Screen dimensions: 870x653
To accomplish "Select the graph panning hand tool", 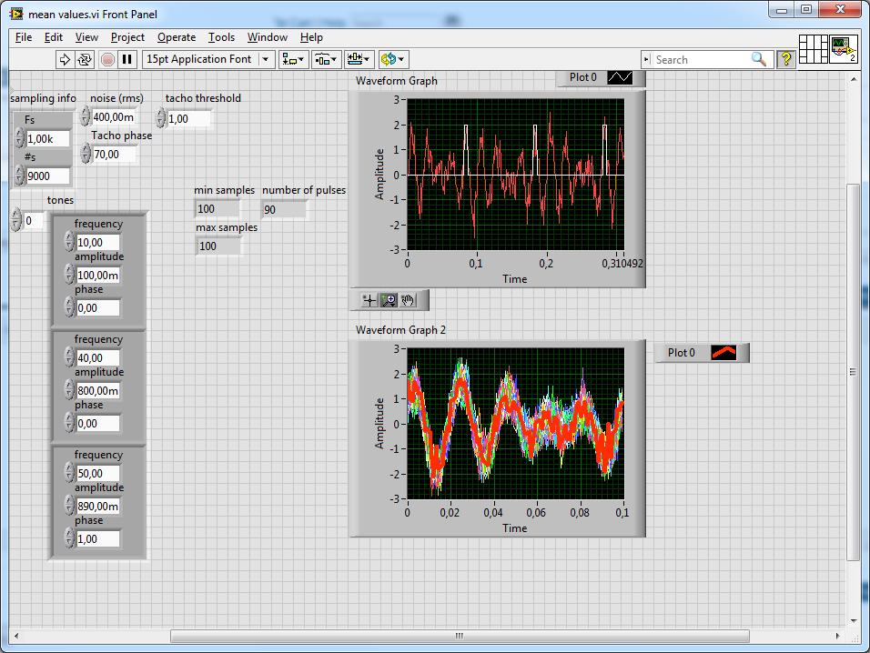I will pyautogui.click(x=408, y=300).
